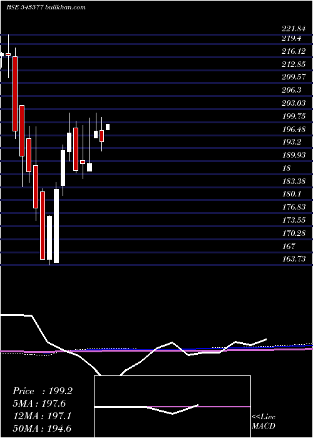Click the 216.12 price label
The height and width of the screenshot is (438, 313).
294,51
